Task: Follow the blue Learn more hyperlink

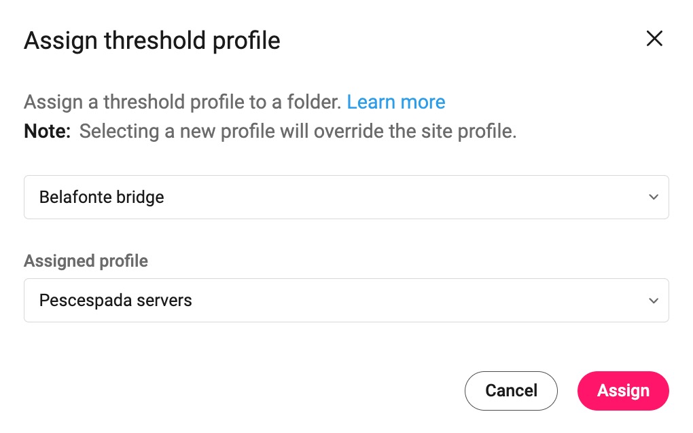Action: (x=396, y=102)
